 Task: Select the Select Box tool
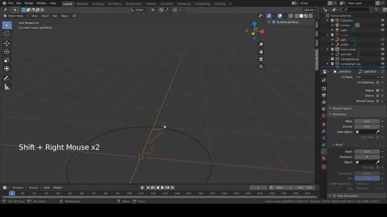[x=7, y=25]
